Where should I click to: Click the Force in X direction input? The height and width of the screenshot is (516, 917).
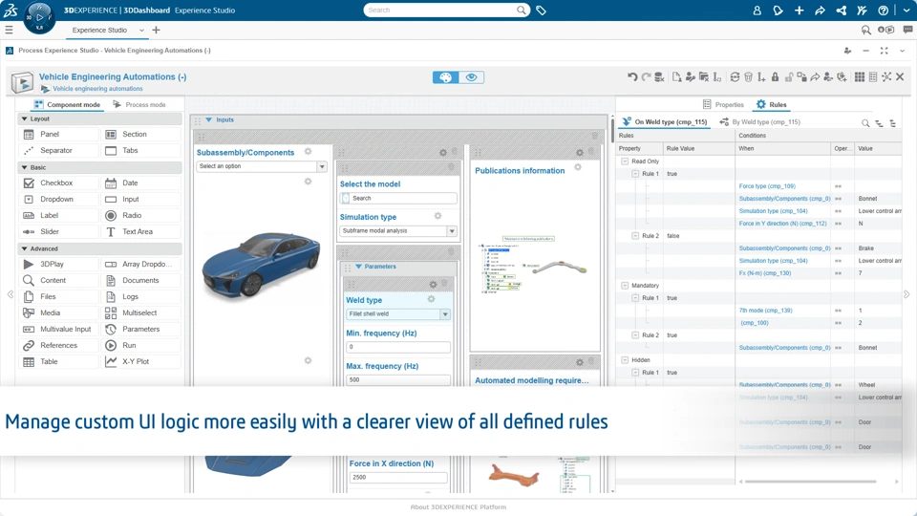pyautogui.click(x=398, y=478)
